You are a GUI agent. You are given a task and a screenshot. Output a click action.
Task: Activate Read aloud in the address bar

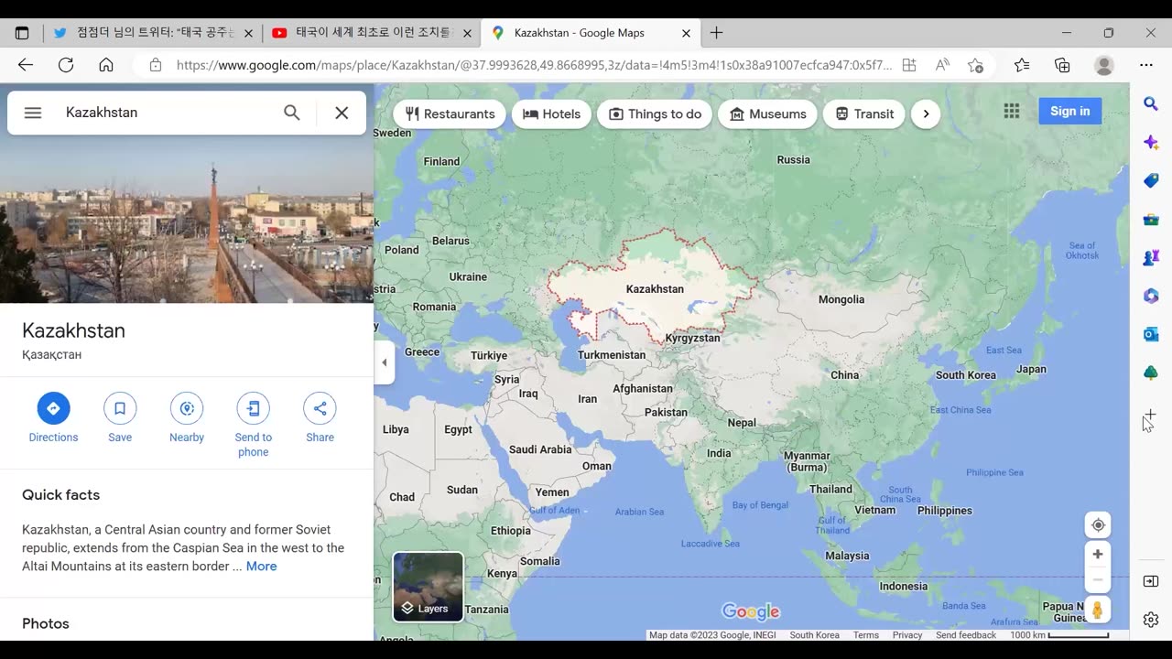coord(942,65)
